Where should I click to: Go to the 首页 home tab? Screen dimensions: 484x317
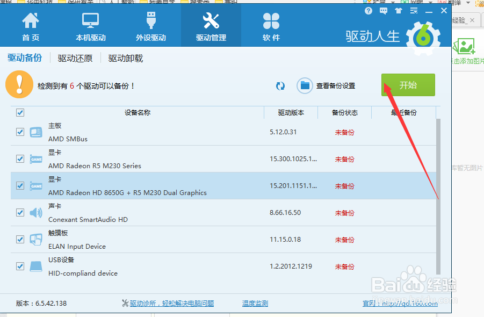pos(31,26)
